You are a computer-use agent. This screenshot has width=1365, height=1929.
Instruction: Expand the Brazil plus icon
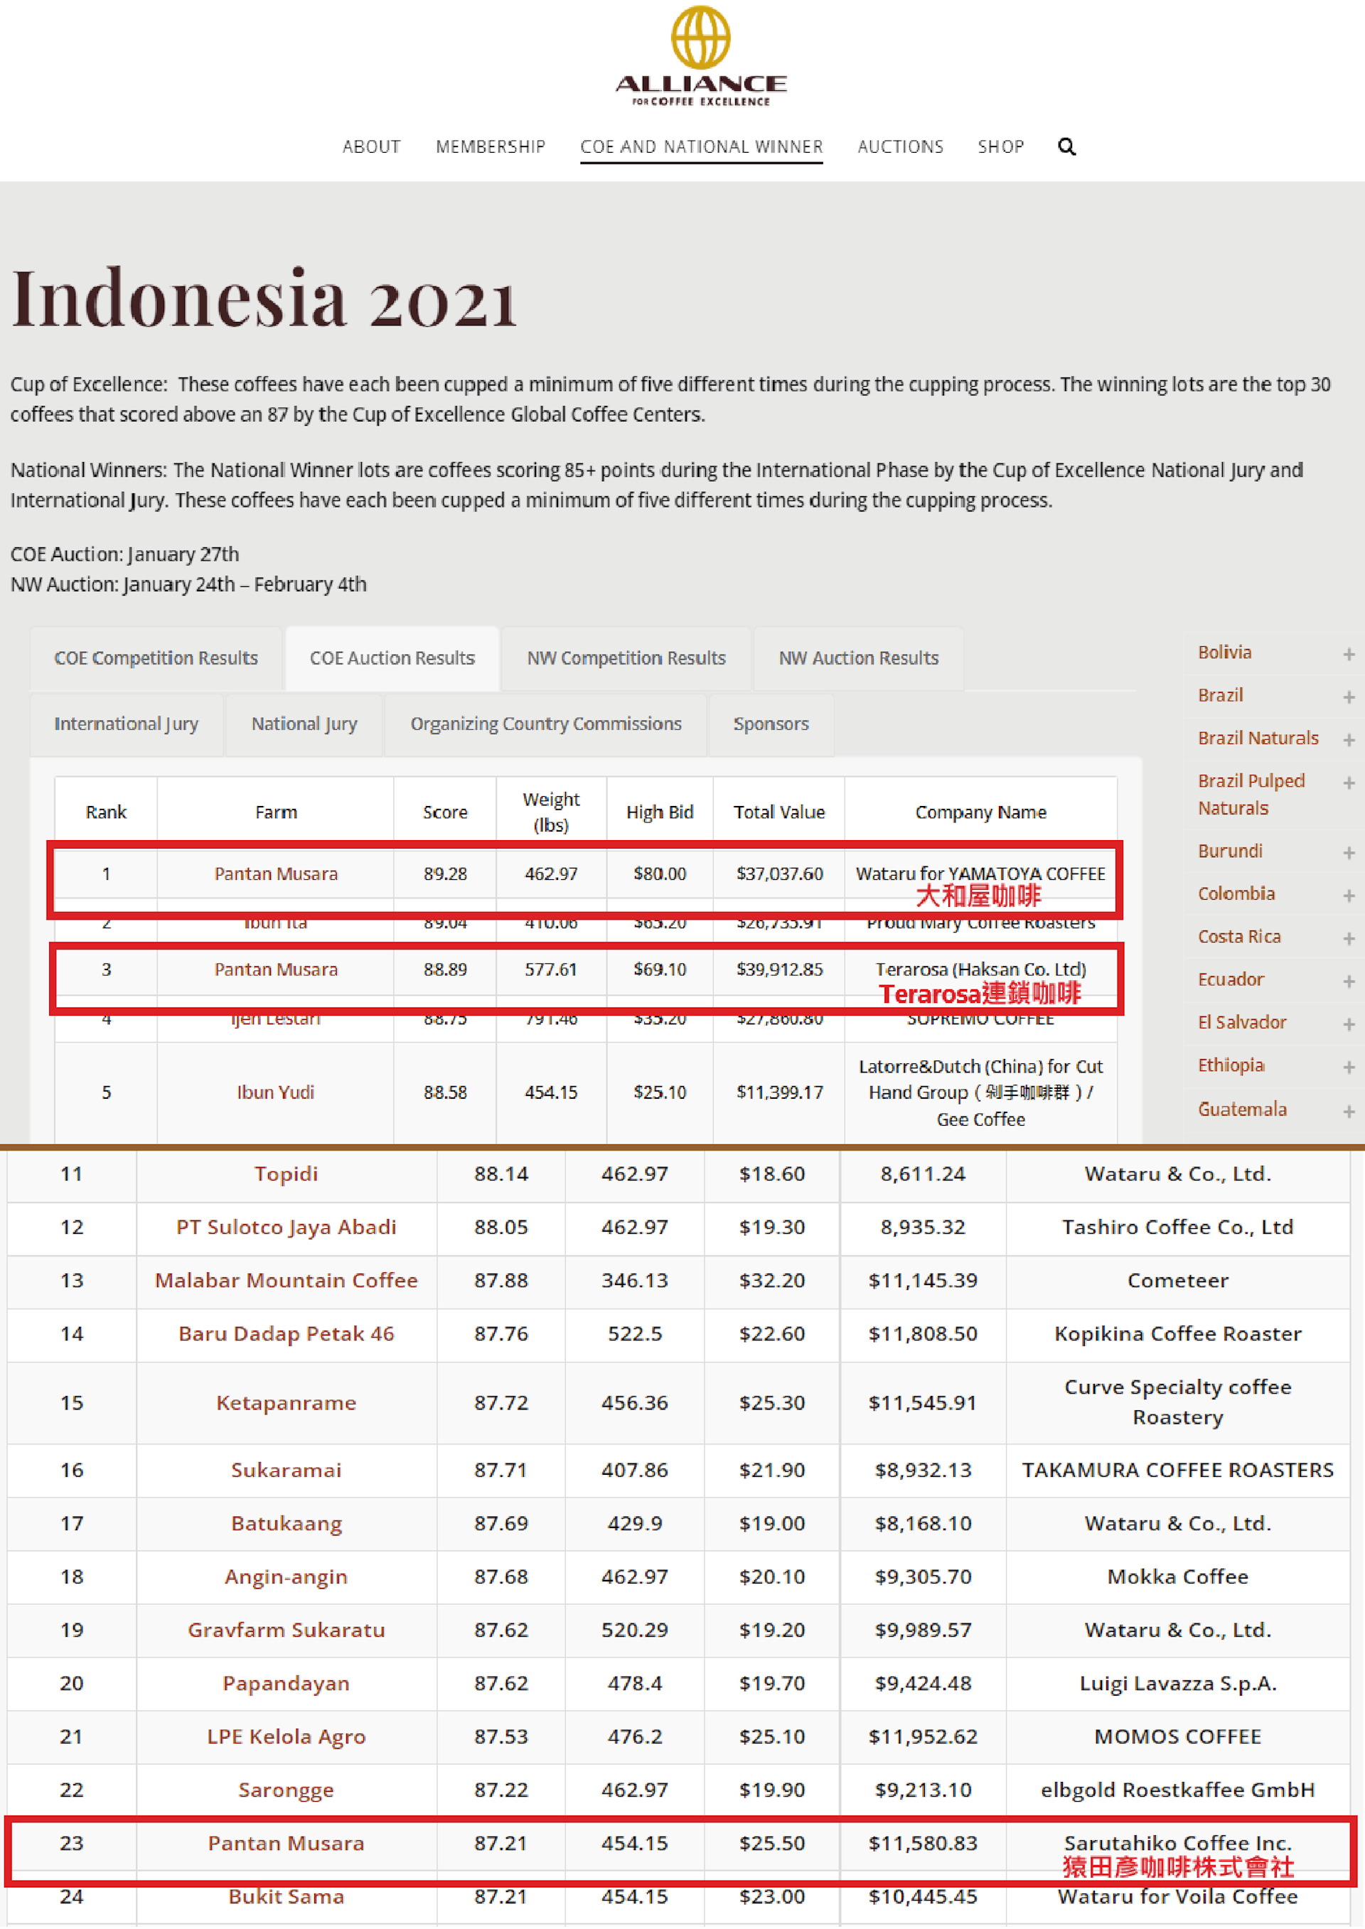(1348, 697)
